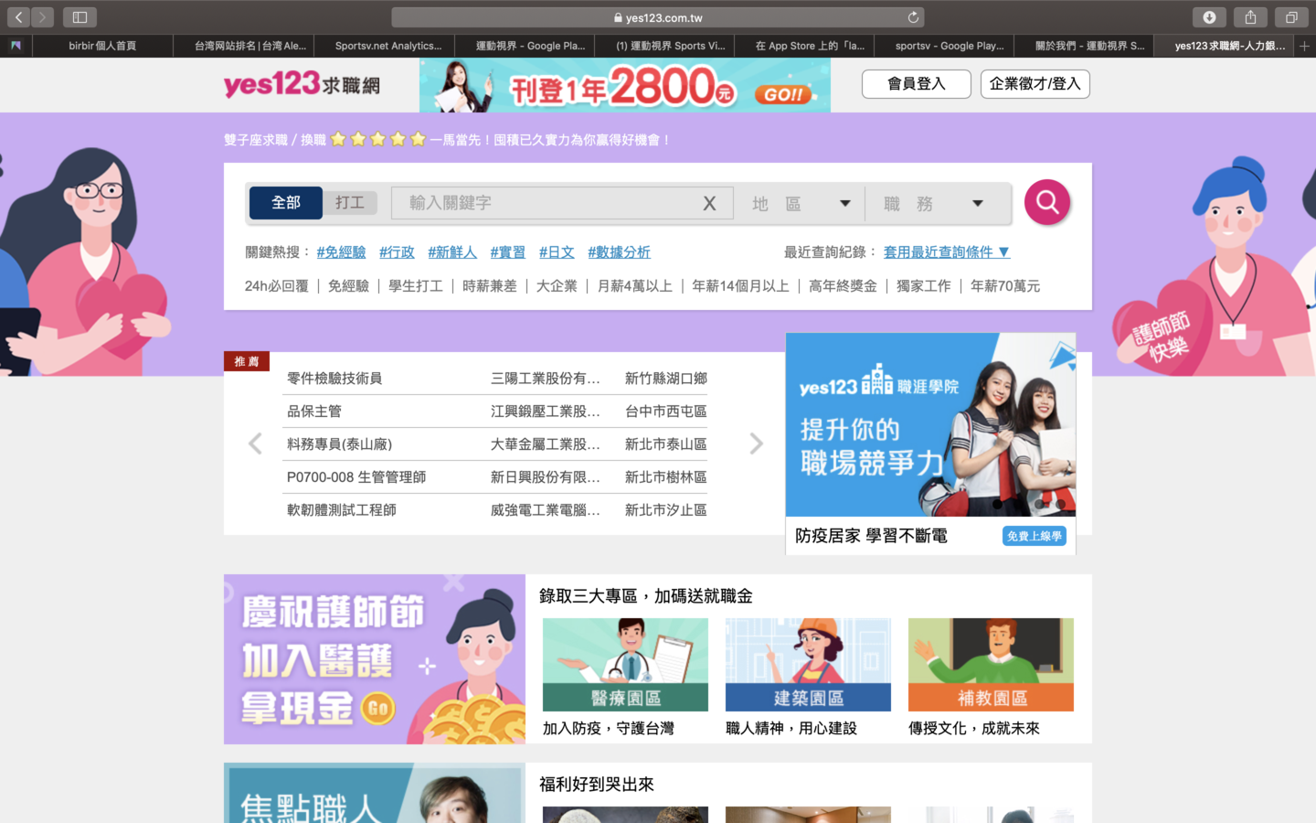Click the 威強電工業電腦… company name

click(546, 510)
